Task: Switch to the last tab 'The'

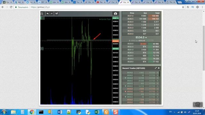Action: (x=171, y=2)
